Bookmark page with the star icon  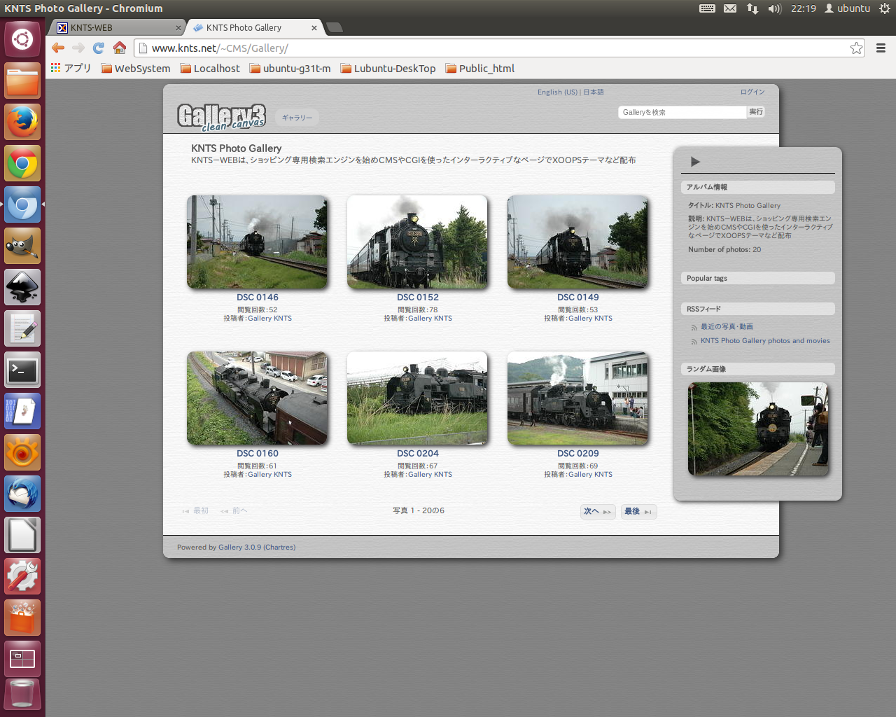(856, 48)
